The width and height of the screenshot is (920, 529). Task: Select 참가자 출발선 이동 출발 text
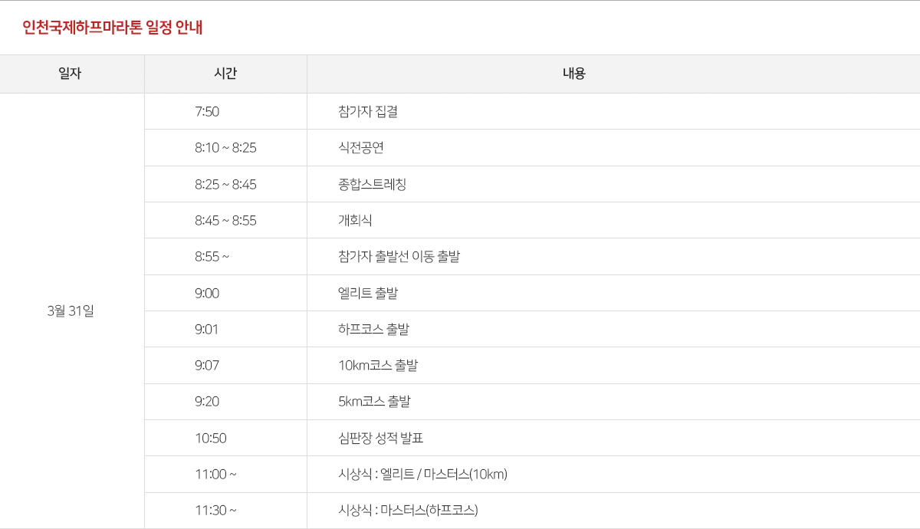pos(399,257)
